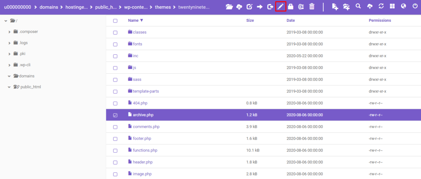
Task: Expand the .pki tree folder
Action: pos(9,54)
